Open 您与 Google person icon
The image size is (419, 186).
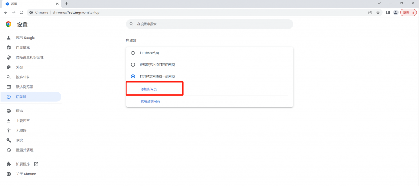point(9,38)
